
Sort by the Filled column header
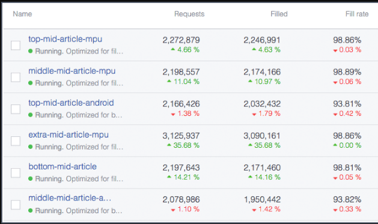tap(279, 14)
